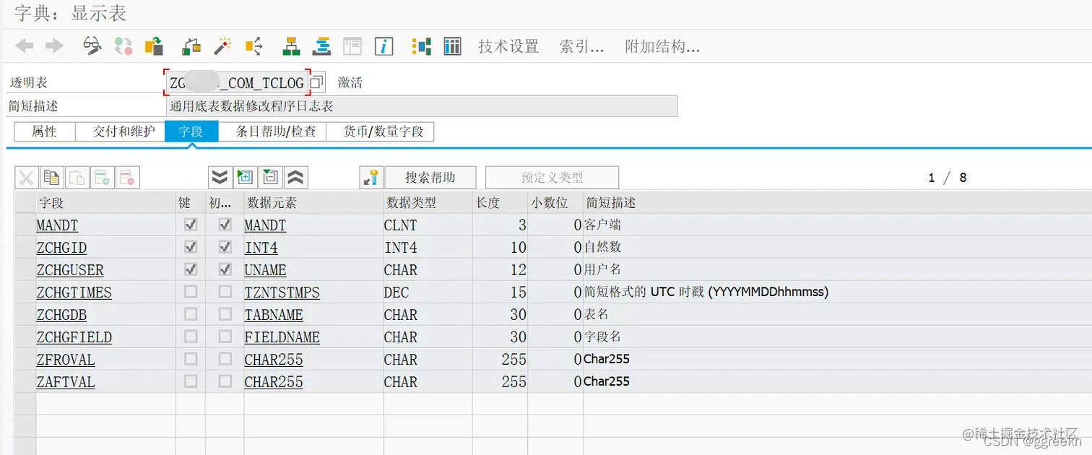Click the ZAFTVAL field name

pos(66,382)
